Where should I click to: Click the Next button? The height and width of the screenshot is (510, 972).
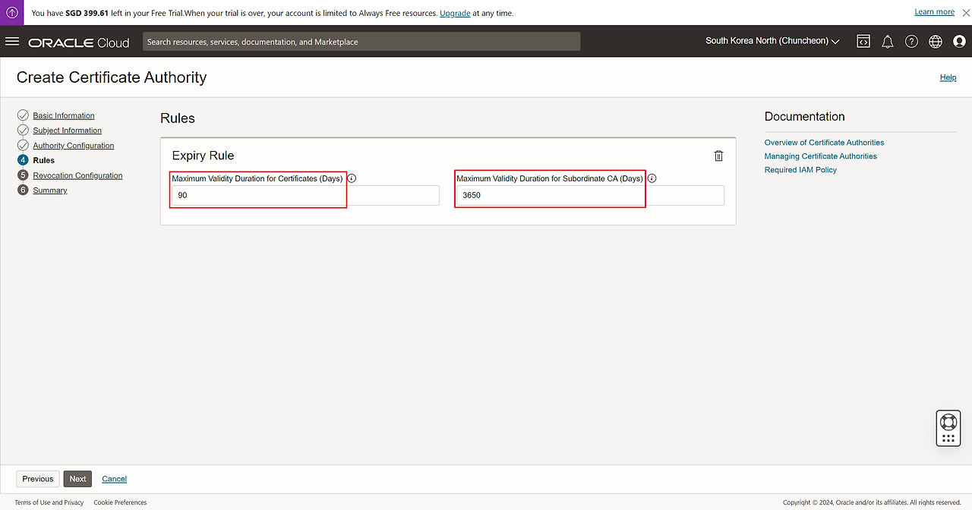pos(77,479)
